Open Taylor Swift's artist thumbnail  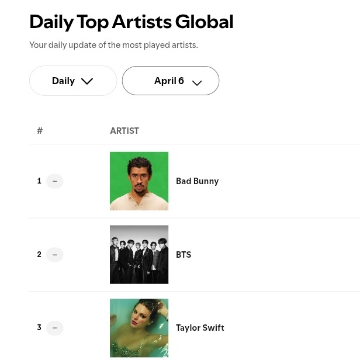[139, 328]
